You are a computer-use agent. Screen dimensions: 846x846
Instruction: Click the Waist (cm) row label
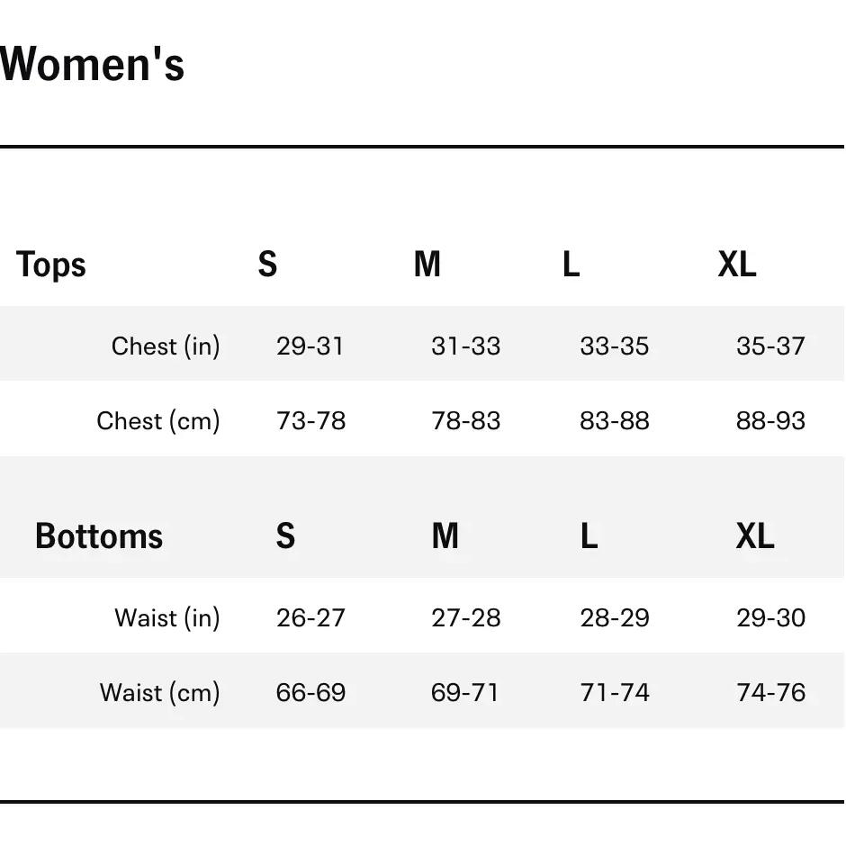159,692
